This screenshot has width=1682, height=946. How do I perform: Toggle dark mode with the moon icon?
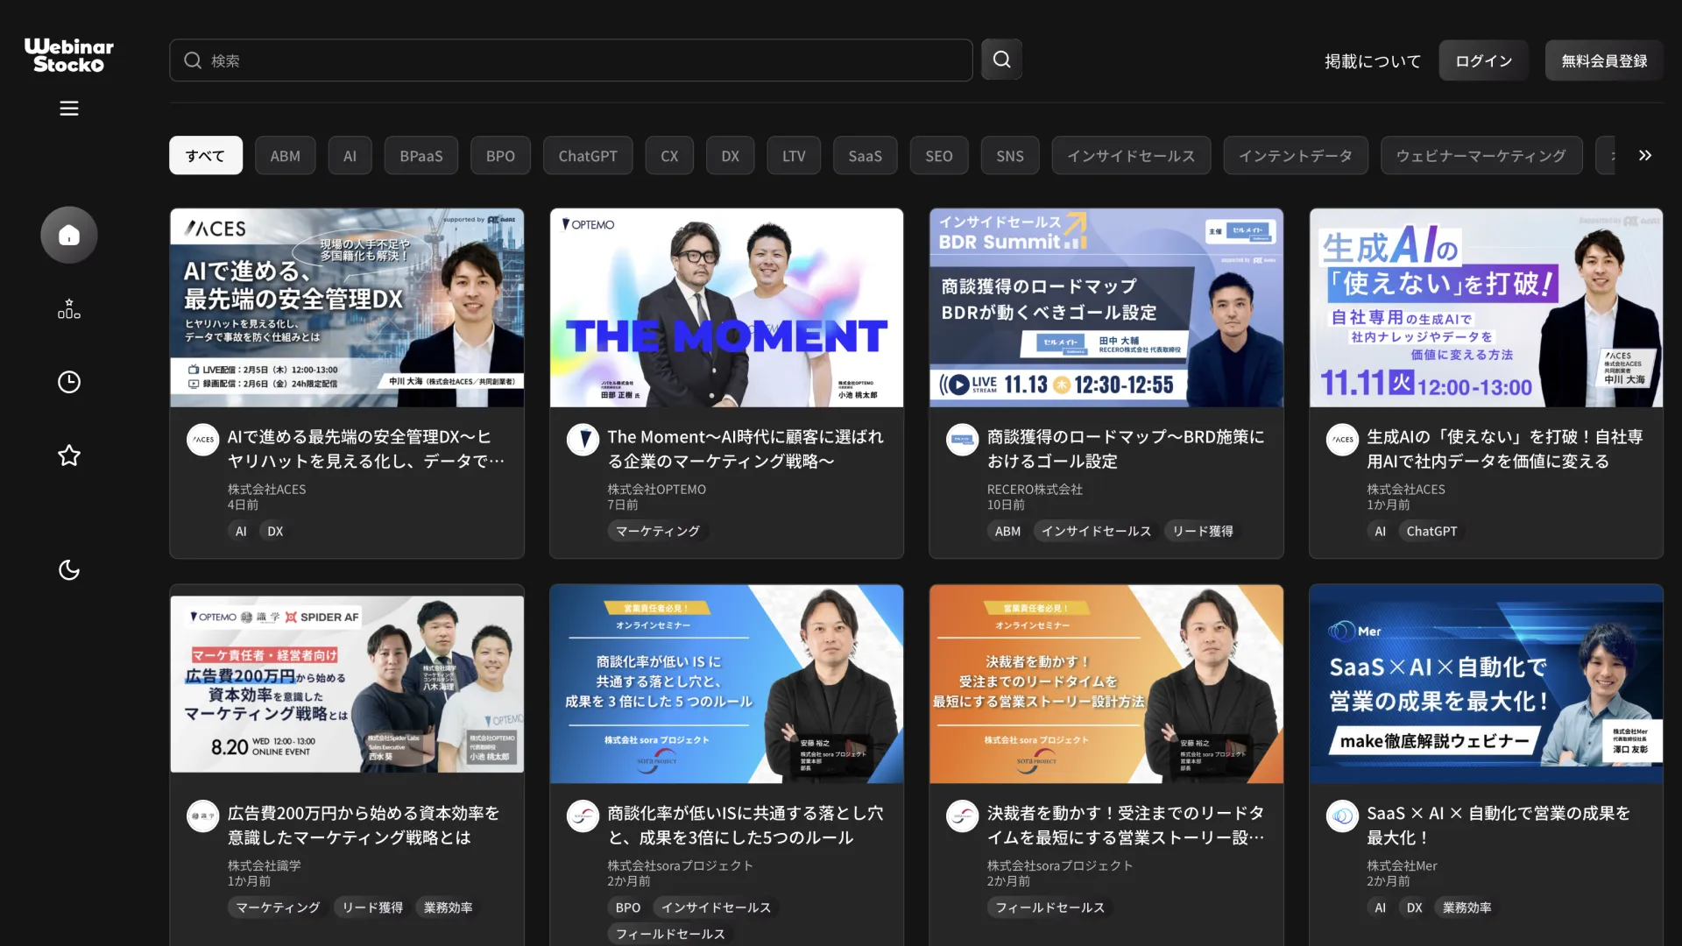68,570
